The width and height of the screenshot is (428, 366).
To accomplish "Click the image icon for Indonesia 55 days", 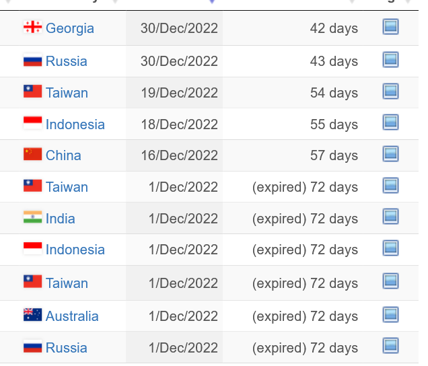I will 390,122.
